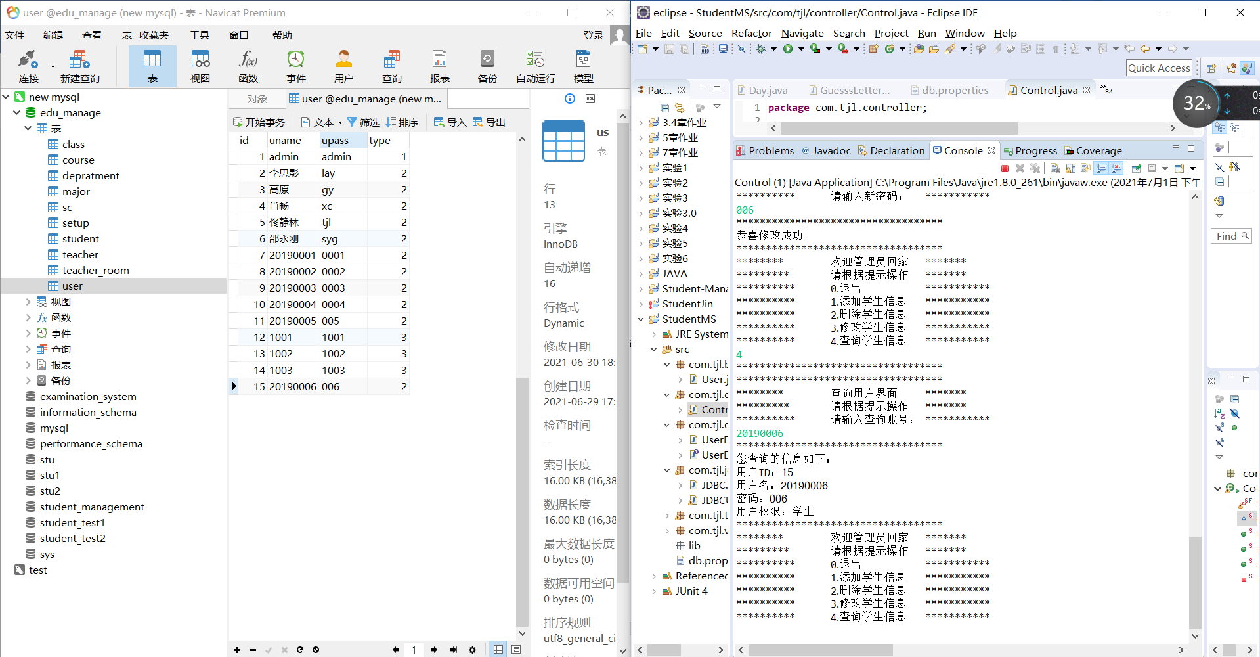Click the uname cell 20190006
1260x657 pixels.
(x=293, y=386)
